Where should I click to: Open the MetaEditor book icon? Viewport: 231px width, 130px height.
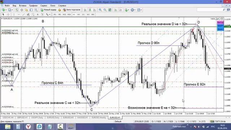click(60, 10)
